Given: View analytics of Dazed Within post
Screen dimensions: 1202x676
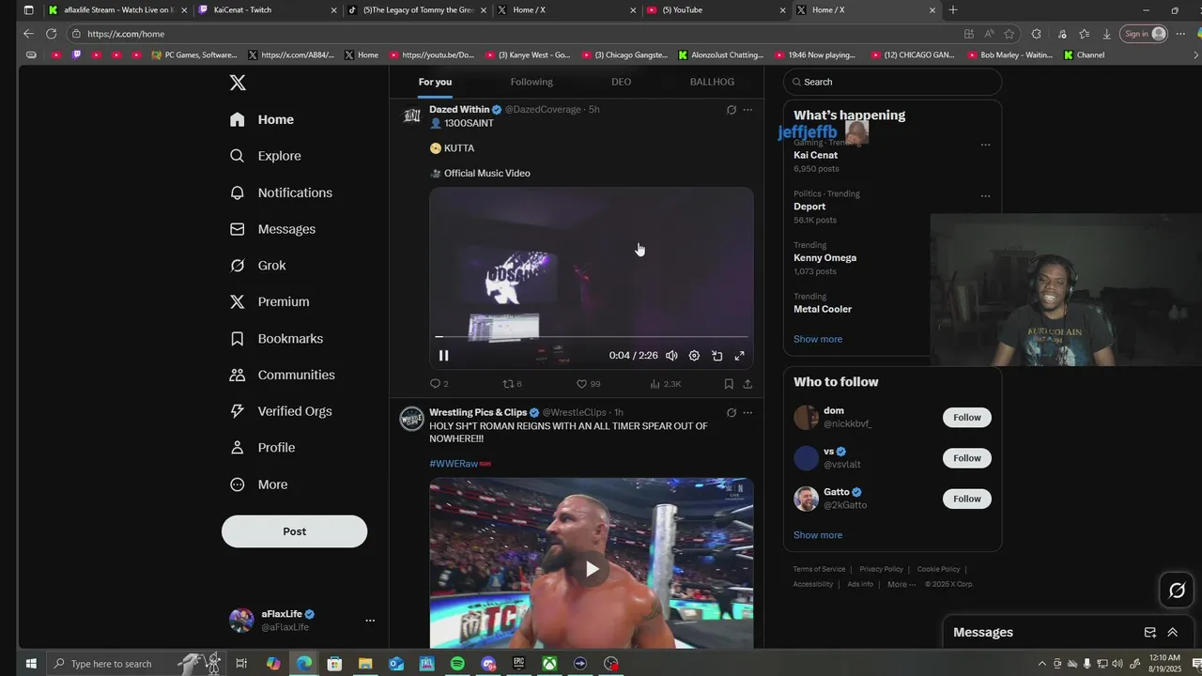Looking at the screenshot, I should (x=665, y=384).
